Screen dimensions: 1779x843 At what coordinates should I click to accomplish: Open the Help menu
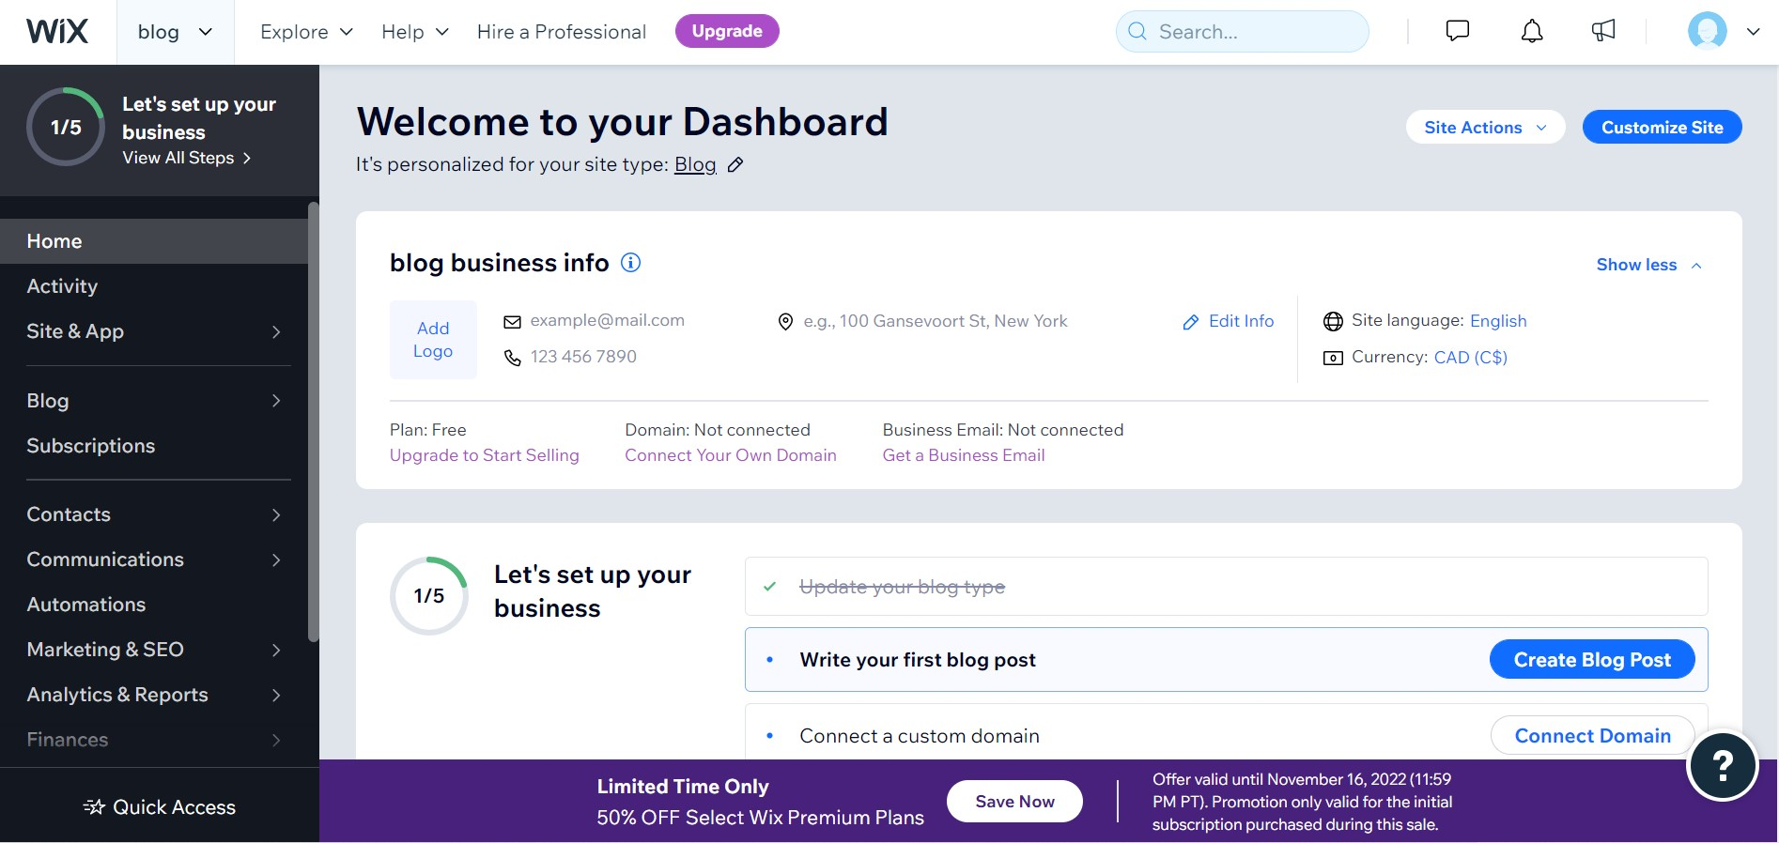(415, 32)
